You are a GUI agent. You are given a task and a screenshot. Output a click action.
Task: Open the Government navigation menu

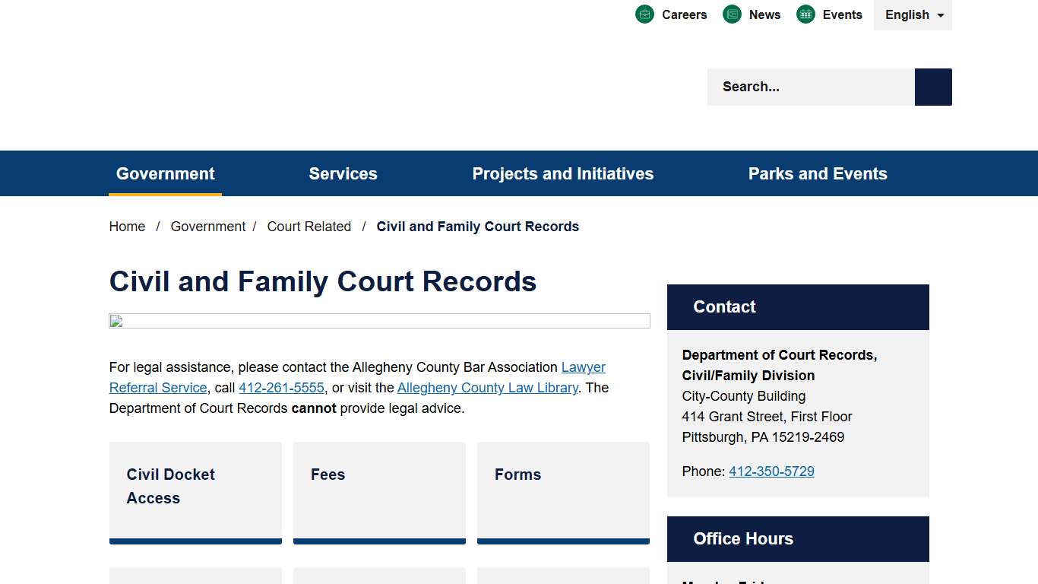tap(165, 173)
